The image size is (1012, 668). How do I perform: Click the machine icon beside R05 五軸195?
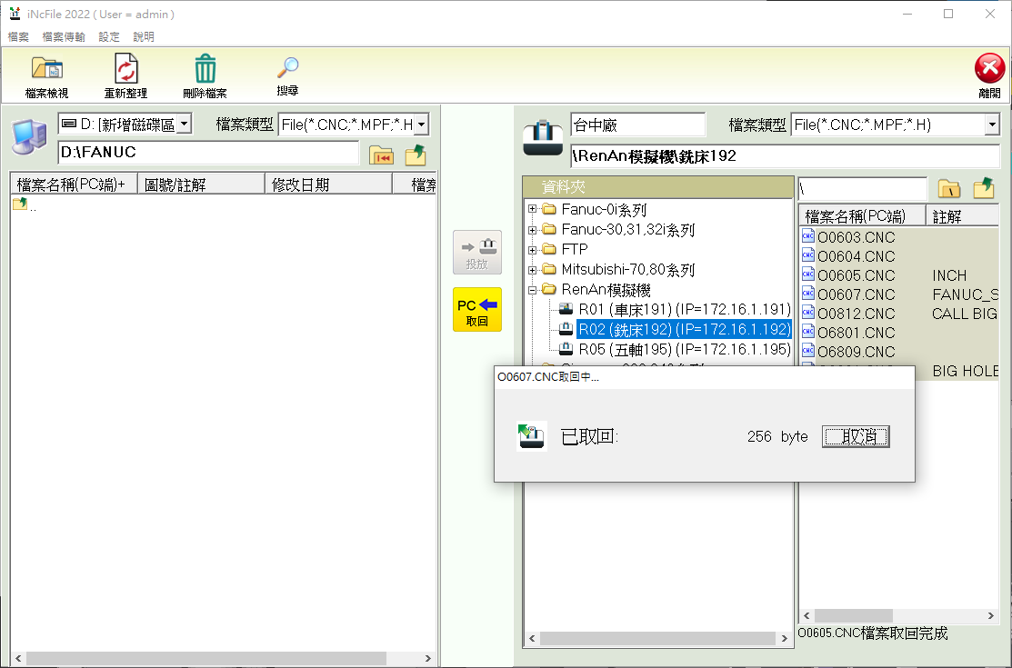[x=566, y=348]
